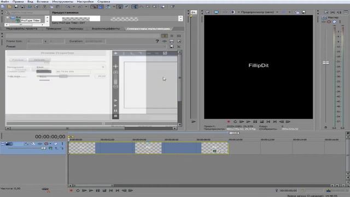Click the preview external monitor icon

point(216,12)
